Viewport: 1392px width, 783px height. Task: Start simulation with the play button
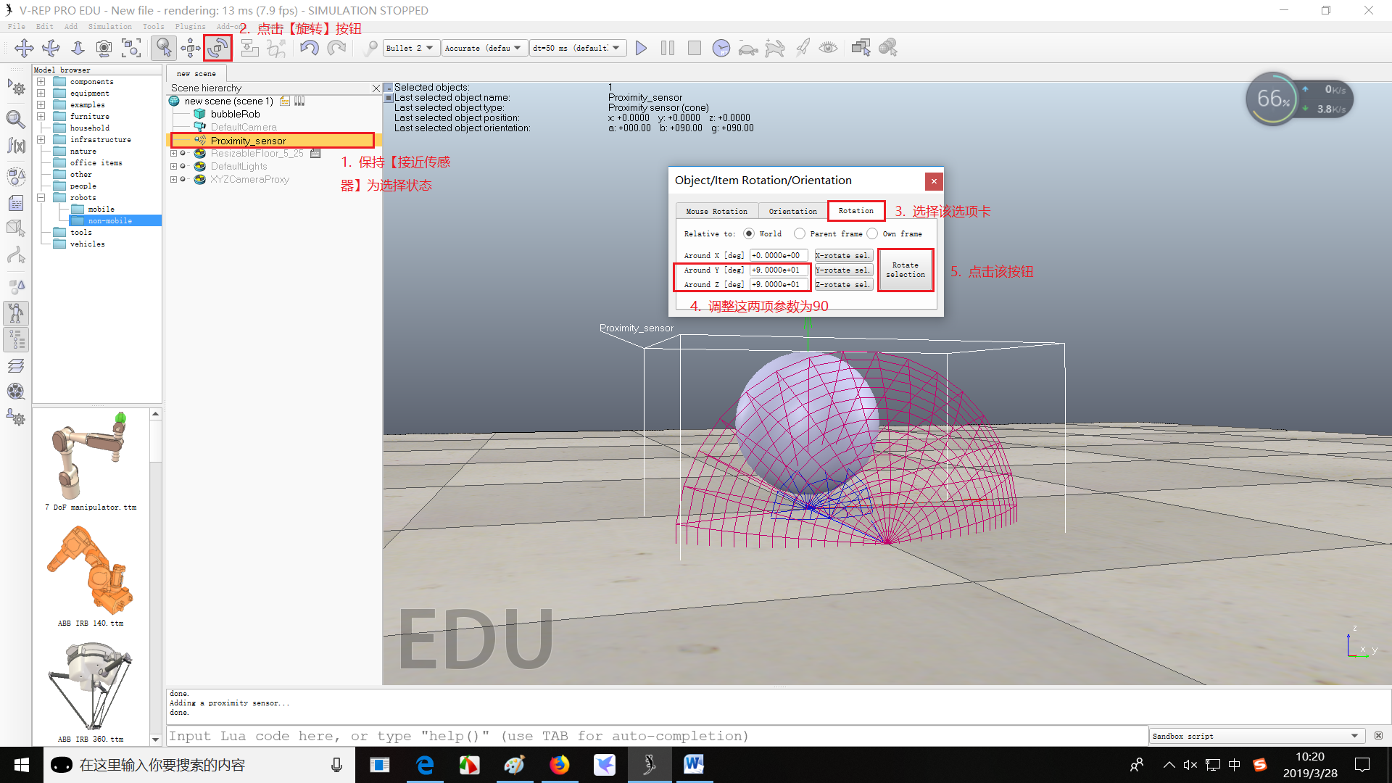click(x=641, y=48)
